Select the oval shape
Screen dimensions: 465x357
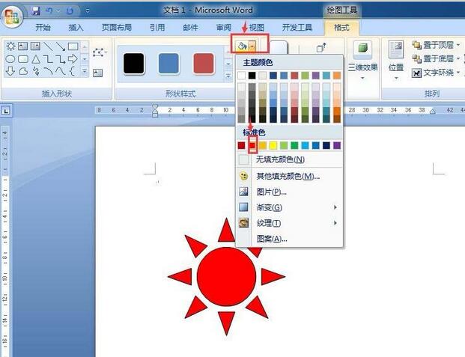[x=10, y=59]
